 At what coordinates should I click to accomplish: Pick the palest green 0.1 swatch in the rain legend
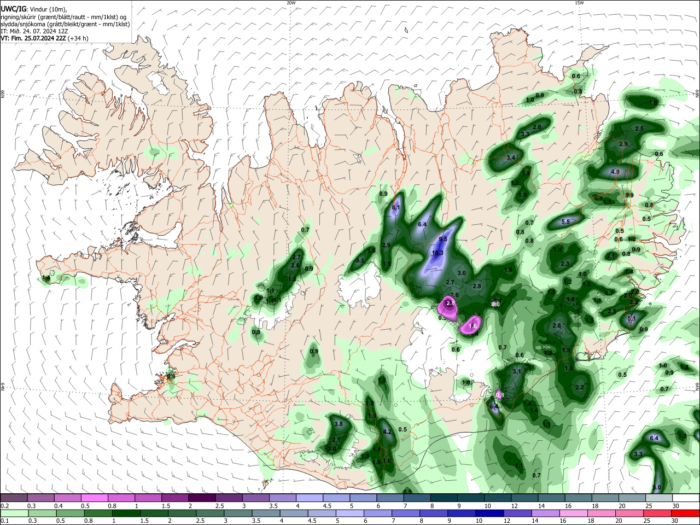[x=14, y=513]
